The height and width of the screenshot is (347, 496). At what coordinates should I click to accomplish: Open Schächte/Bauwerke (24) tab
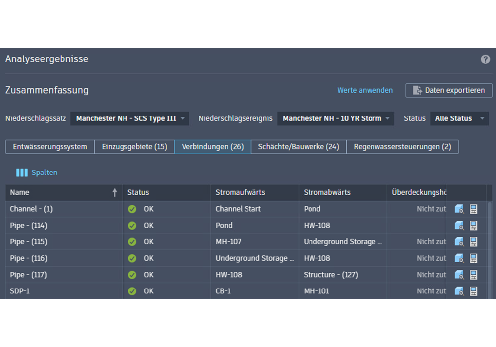tap(299, 147)
